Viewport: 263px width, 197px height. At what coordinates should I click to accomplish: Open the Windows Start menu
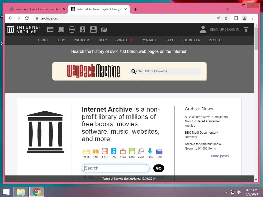click(x=6, y=192)
